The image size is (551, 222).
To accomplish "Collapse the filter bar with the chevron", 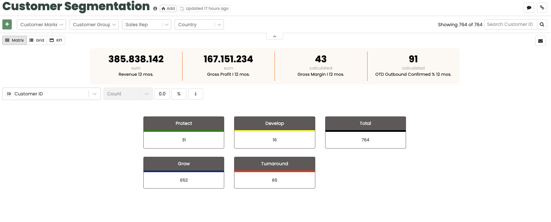I will [x=275, y=36].
